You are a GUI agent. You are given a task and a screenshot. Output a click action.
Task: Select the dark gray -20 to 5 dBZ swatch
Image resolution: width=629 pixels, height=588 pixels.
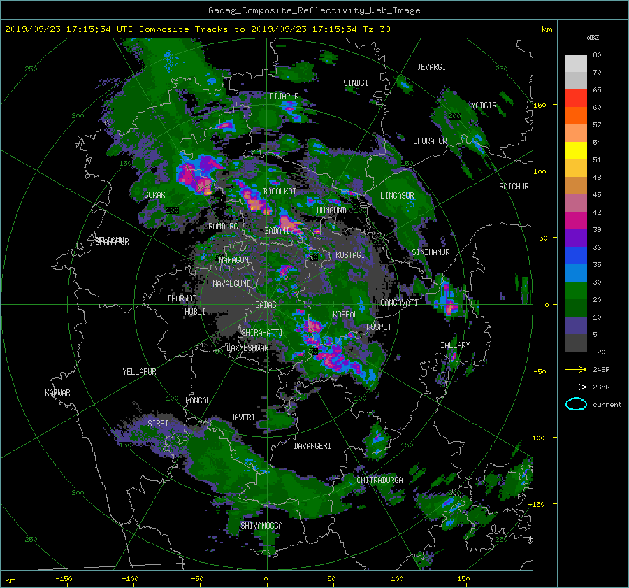pyautogui.click(x=576, y=343)
